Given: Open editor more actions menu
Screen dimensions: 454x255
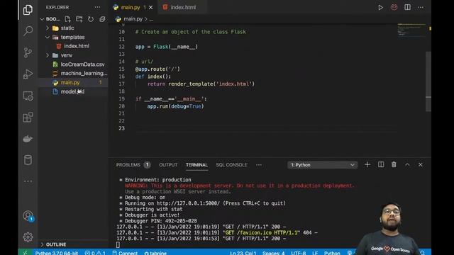Looking at the screenshot, I should (x=421, y=7).
